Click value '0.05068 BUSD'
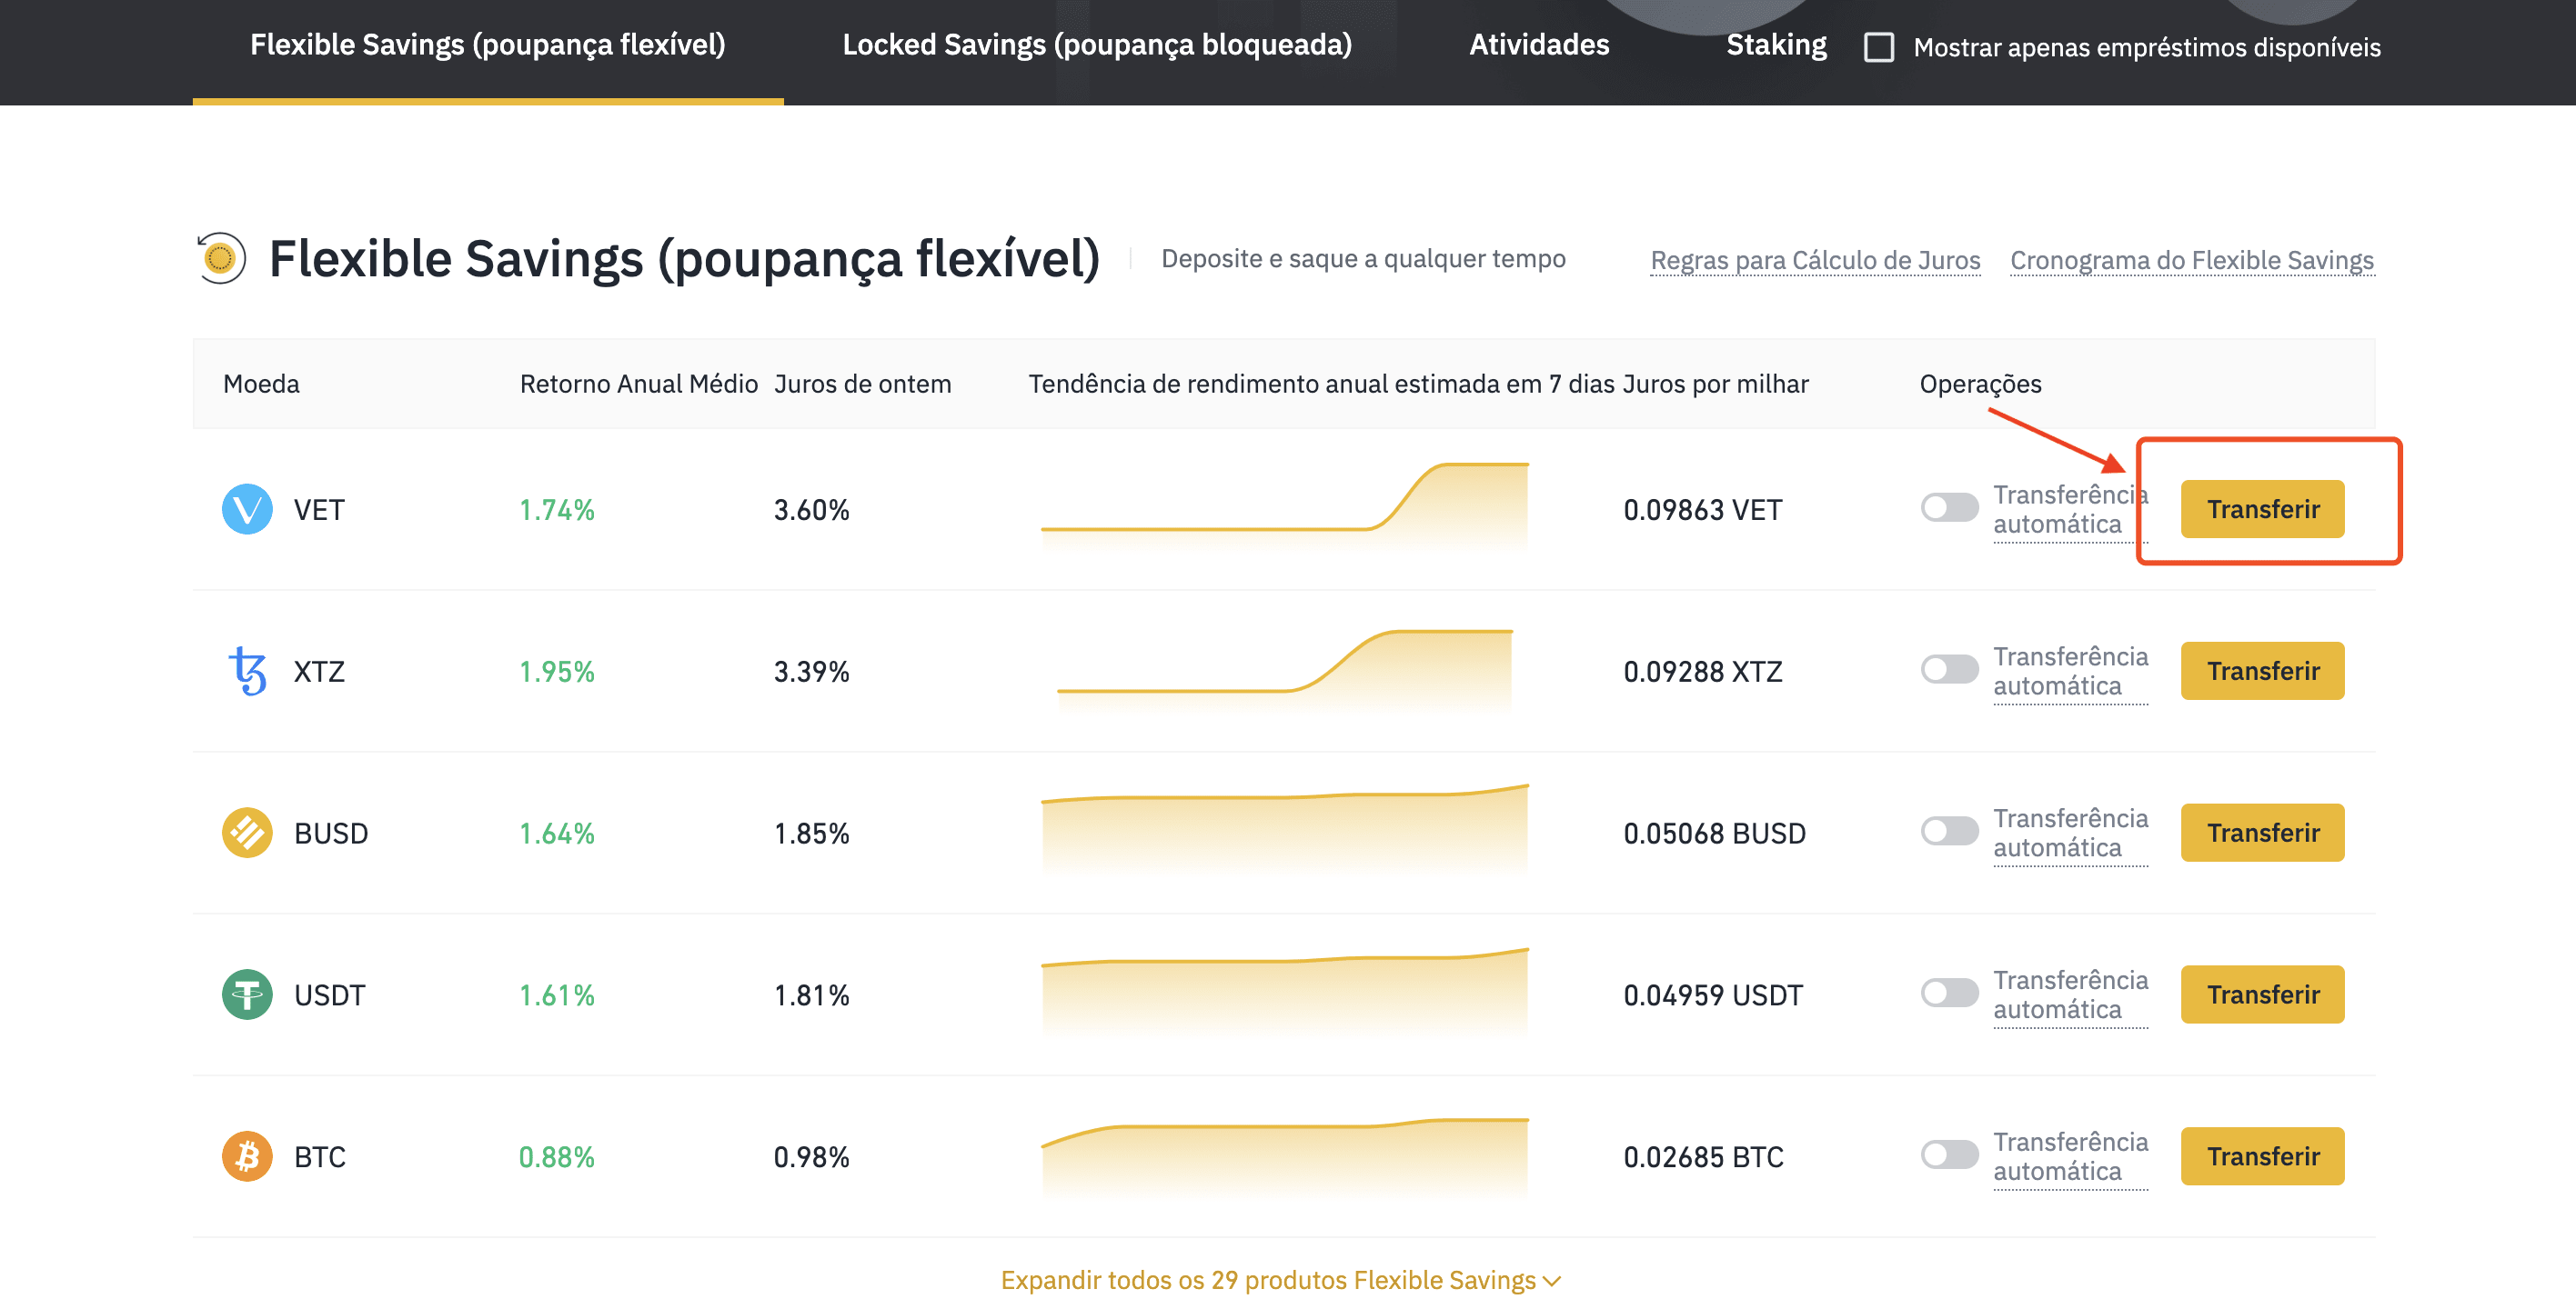The width and height of the screenshot is (2576, 1309). 1715,834
